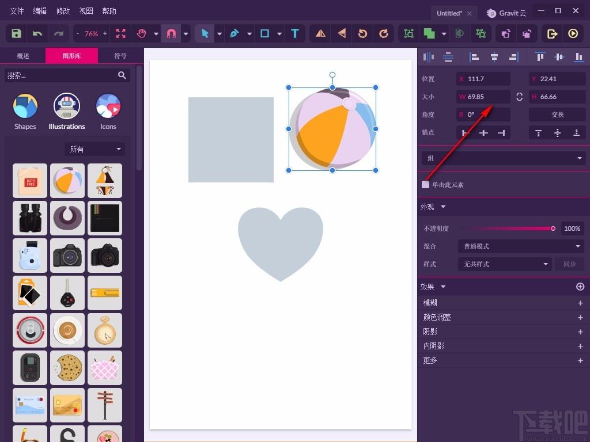This screenshot has width=590, height=442.
Task: Open the 帮助 menu
Action: [109, 11]
